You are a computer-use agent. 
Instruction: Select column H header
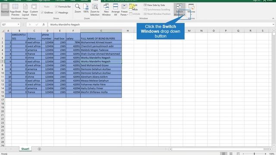click(128, 31)
